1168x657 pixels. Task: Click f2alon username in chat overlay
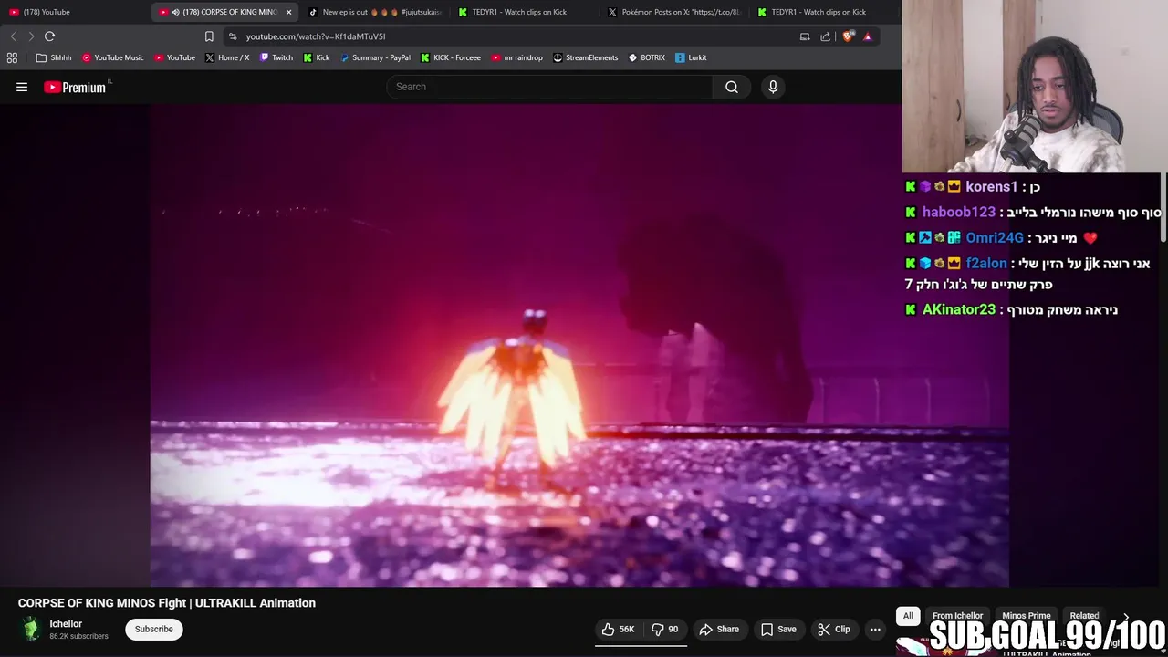pyautogui.click(x=986, y=263)
